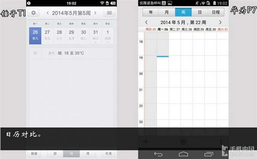Tap the 新建 button

(x=34, y=153)
